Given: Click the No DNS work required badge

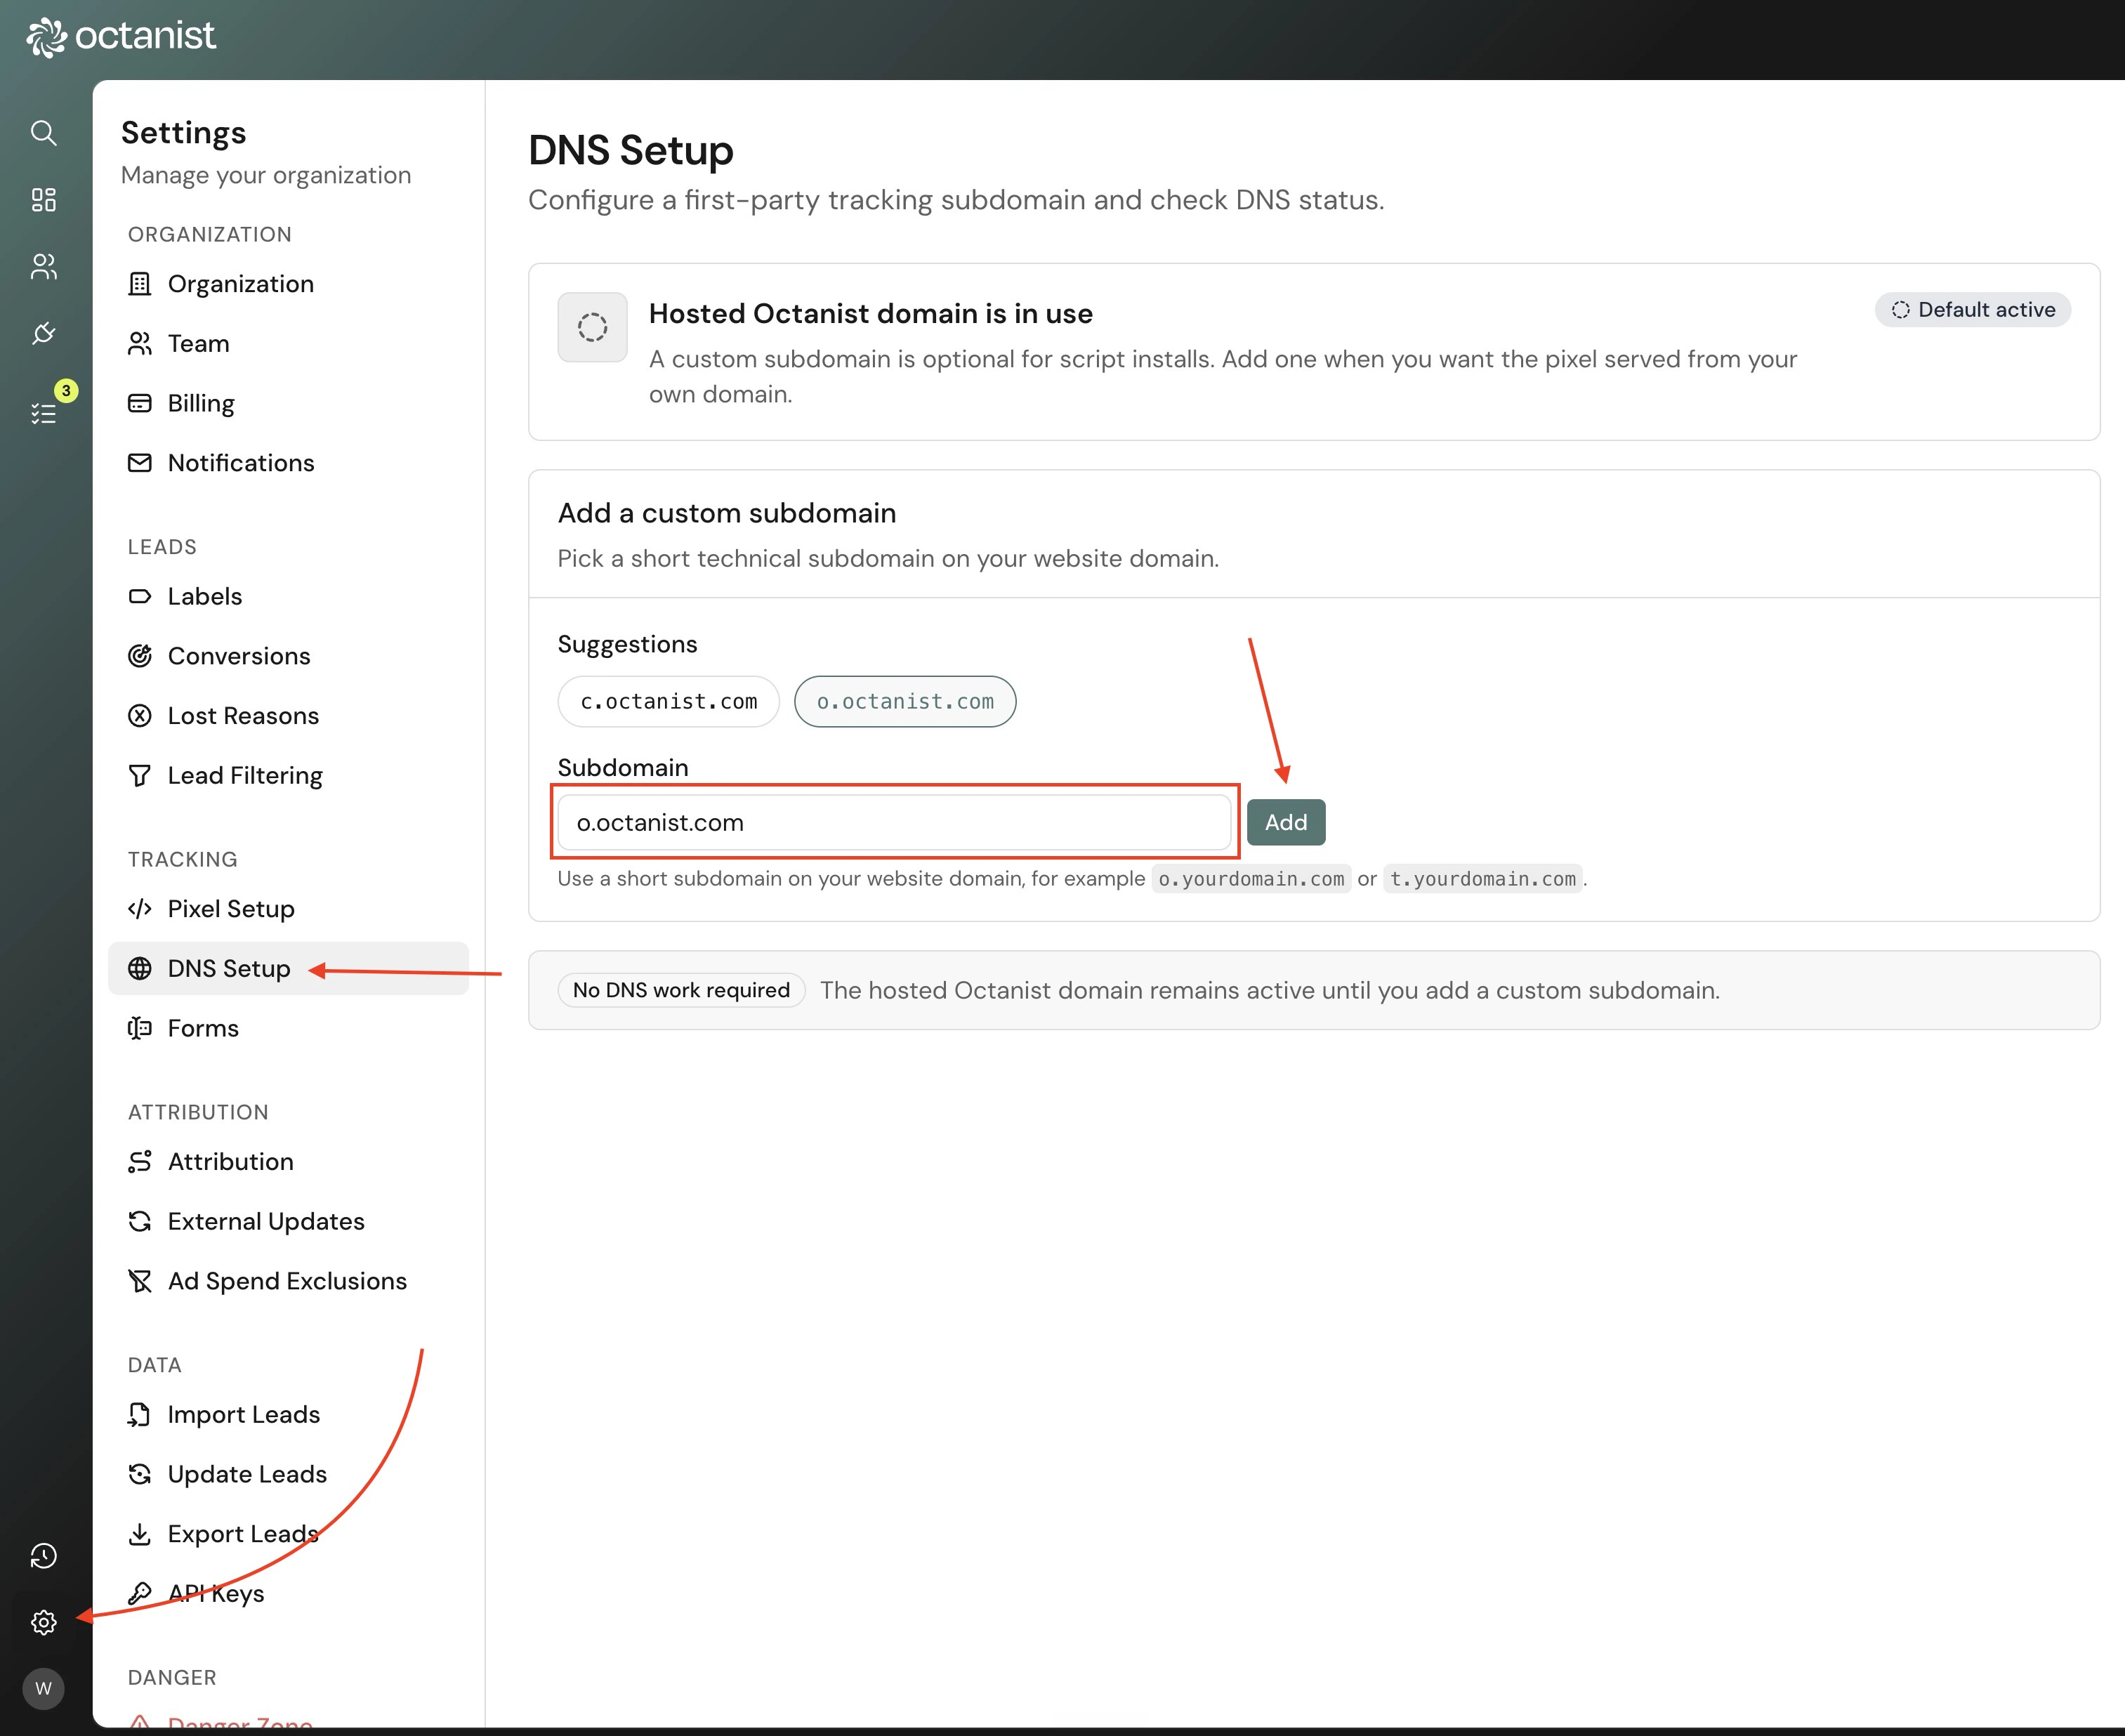Looking at the screenshot, I should pos(681,990).
